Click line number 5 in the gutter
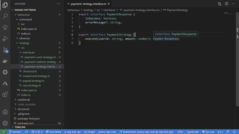This screenshot has height=134, width=239. (72, 31)
